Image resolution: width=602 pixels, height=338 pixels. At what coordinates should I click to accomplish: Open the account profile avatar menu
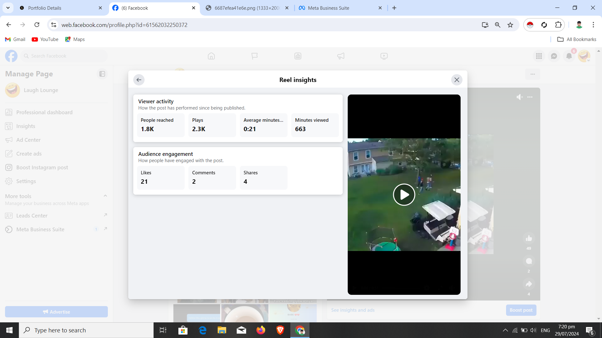tap(584, 56)
